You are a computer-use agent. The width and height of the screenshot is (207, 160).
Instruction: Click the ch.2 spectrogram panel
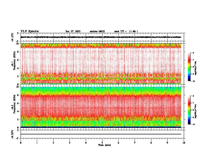point(101,107)
